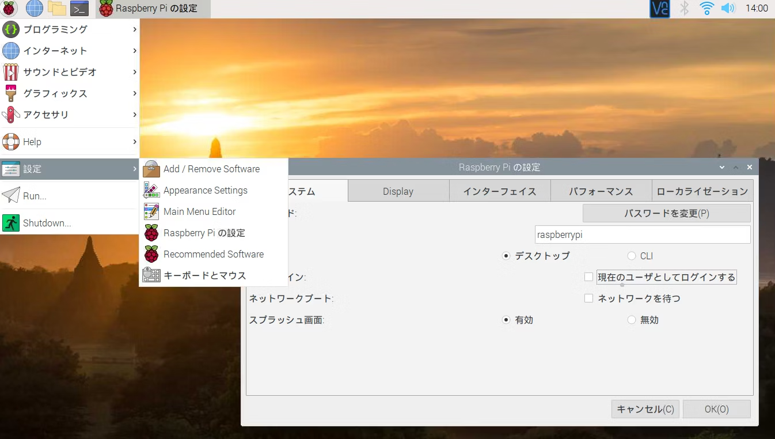
Task: Click the サウンドとビデオ popcorn icon
Action: coord(11,72)
